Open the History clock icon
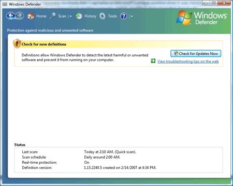The image size is (233, 186). click(79, 16)
